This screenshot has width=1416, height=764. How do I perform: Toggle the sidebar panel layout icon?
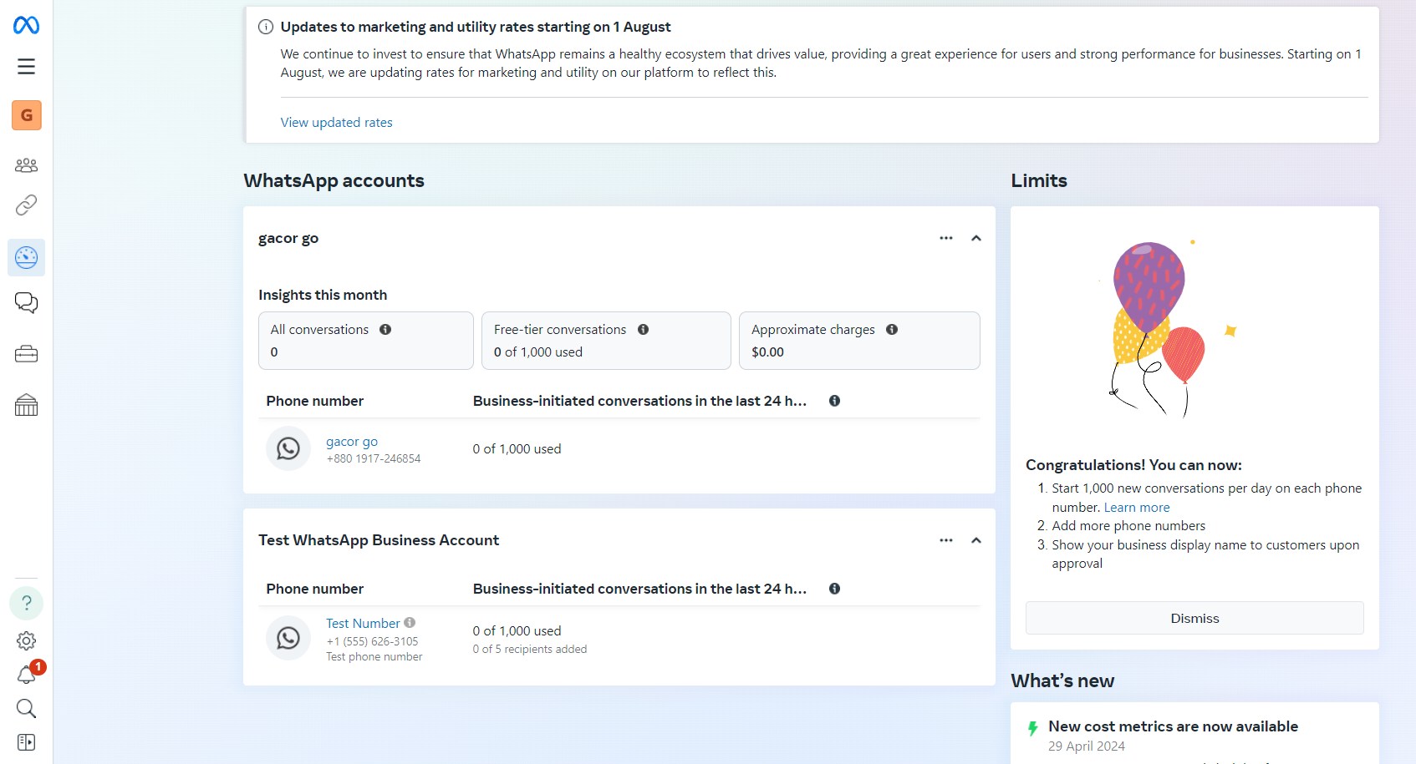click(26, 742)
